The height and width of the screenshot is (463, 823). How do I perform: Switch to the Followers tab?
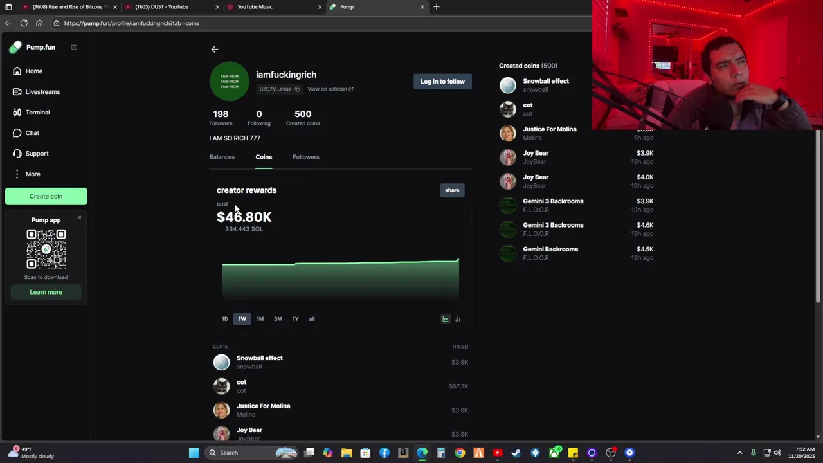306,157
